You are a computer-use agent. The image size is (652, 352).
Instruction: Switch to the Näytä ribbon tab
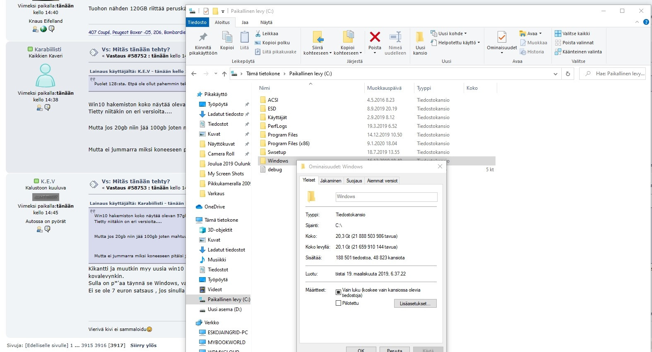[x=266, y=22]
